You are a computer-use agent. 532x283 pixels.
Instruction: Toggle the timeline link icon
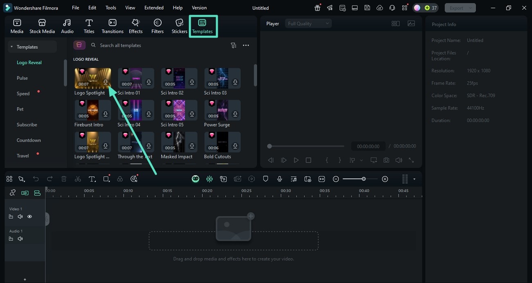(x=13, y=193)
